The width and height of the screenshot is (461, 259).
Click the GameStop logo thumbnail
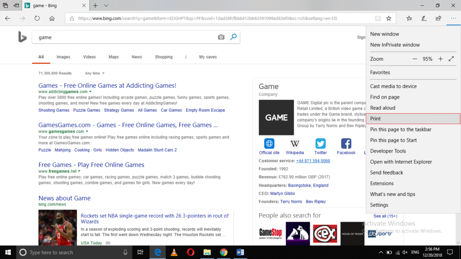(x=271, y=234)
